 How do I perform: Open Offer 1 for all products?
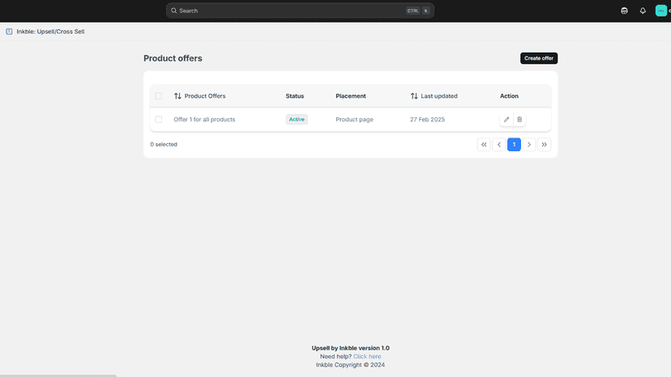pos(204,120)
